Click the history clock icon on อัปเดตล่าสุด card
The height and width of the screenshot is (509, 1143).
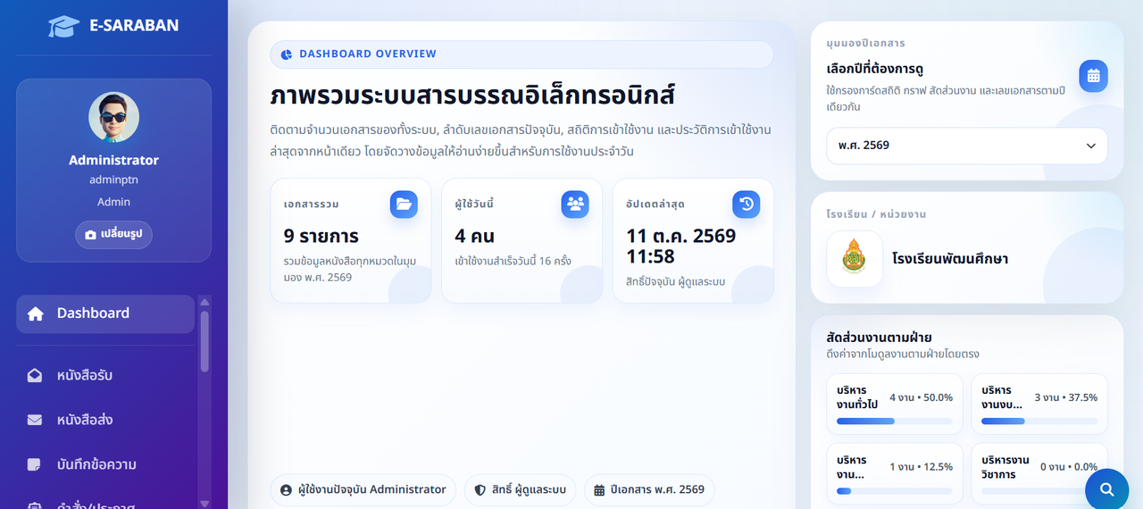click(747, 204)
